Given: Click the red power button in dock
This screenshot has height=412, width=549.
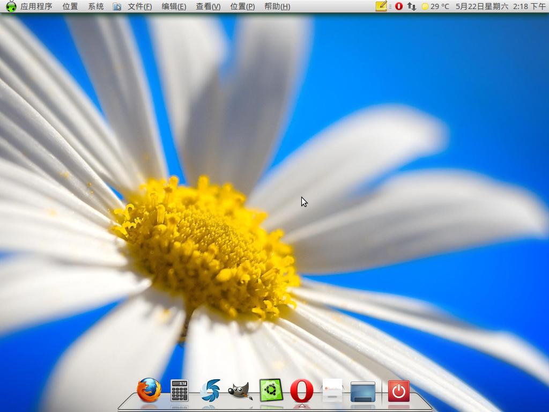Looking at the screenshot, I should [x=399, y=391].
